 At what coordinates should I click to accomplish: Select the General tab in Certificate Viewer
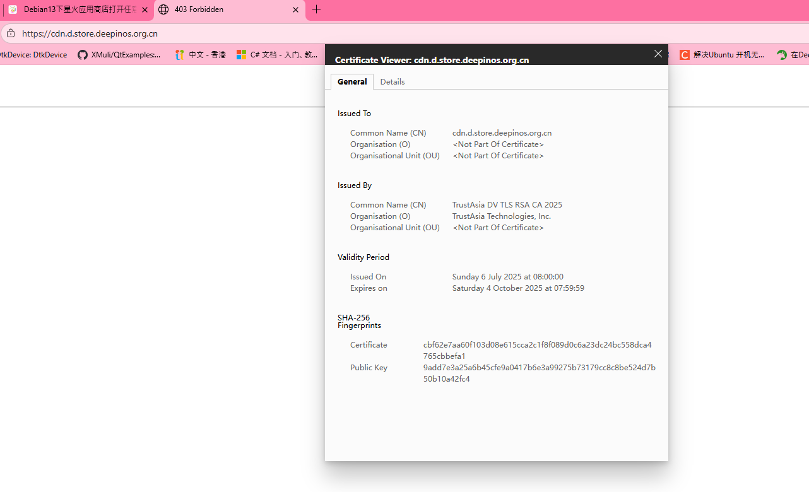(352, 82)
